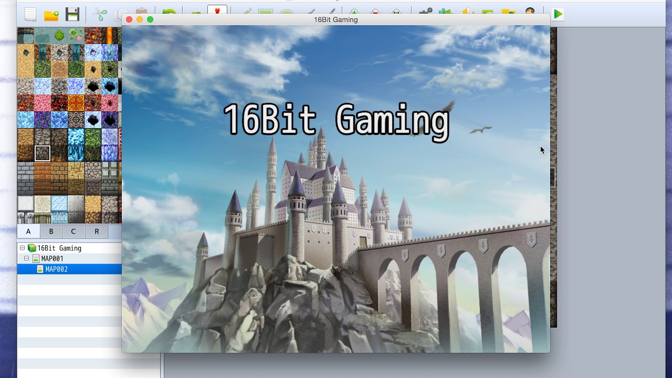
Task: Minimize the 16Bit Gaming playtest window
Action: coord(140,19)
